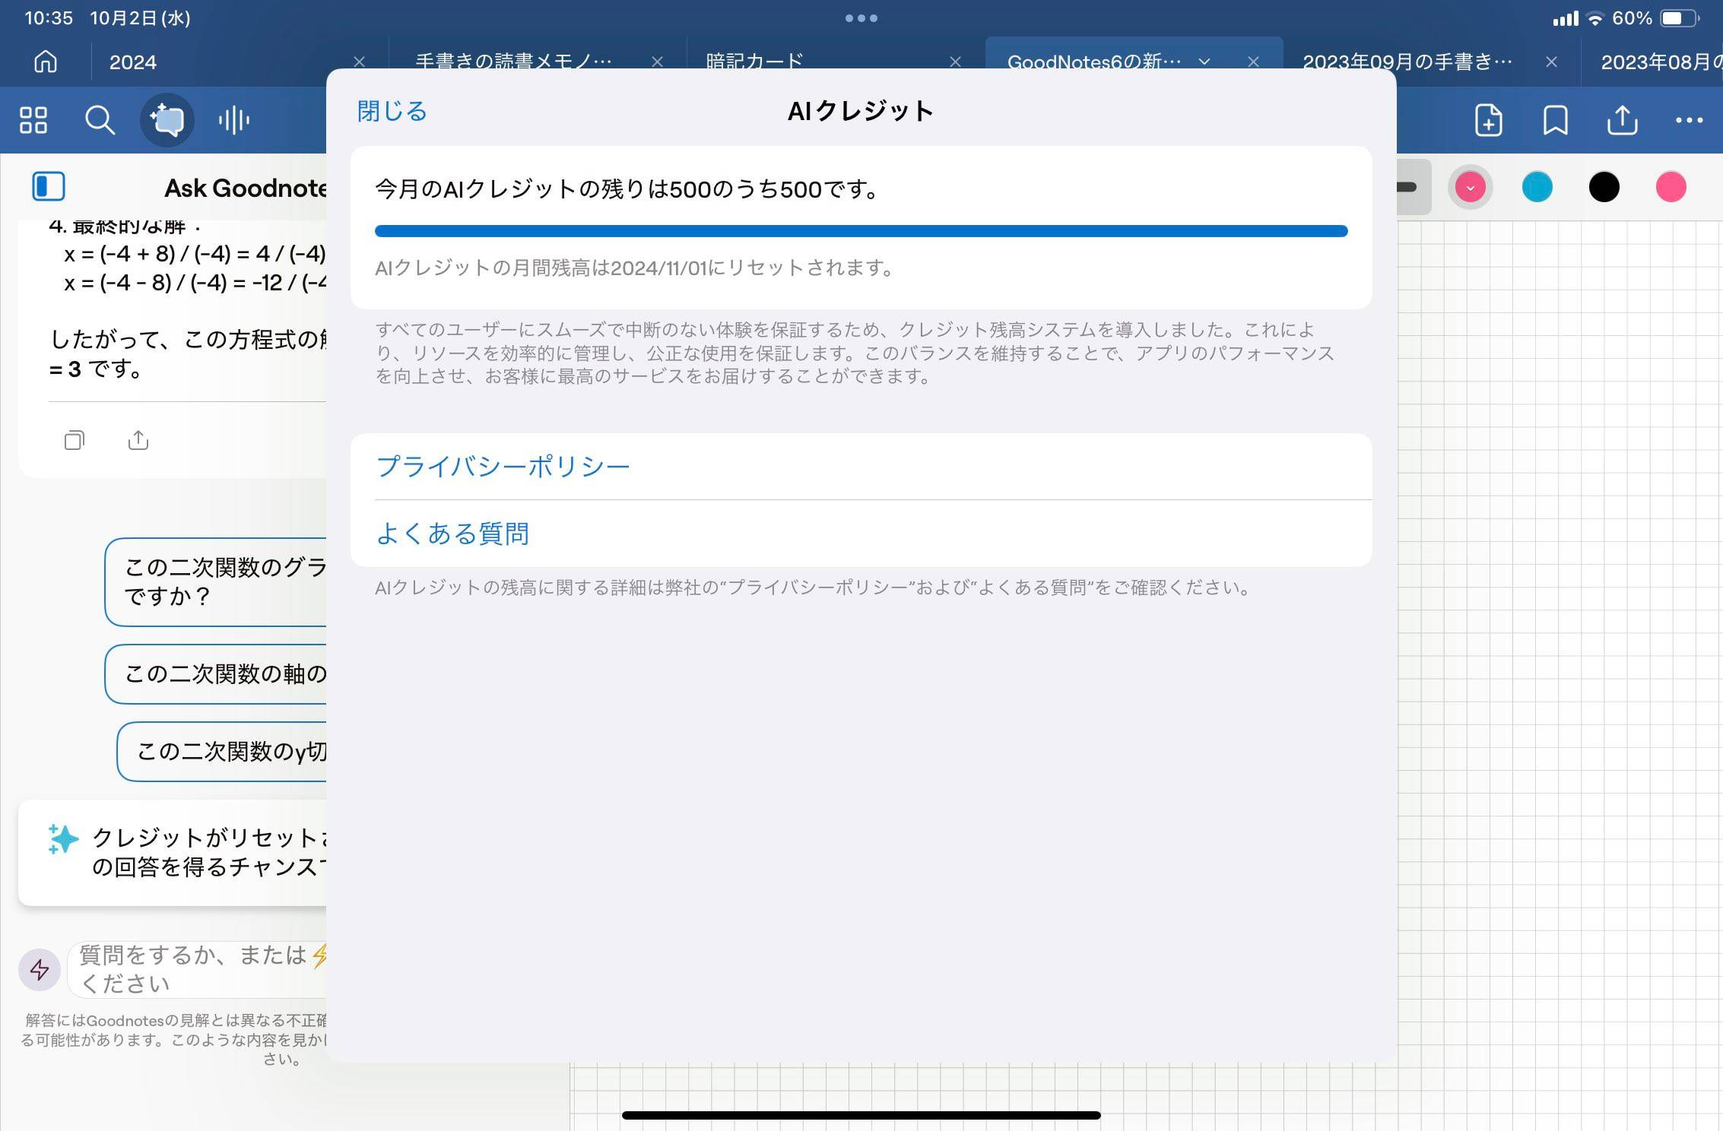Open the page thumbnails grid view

[x=33, y=120]
